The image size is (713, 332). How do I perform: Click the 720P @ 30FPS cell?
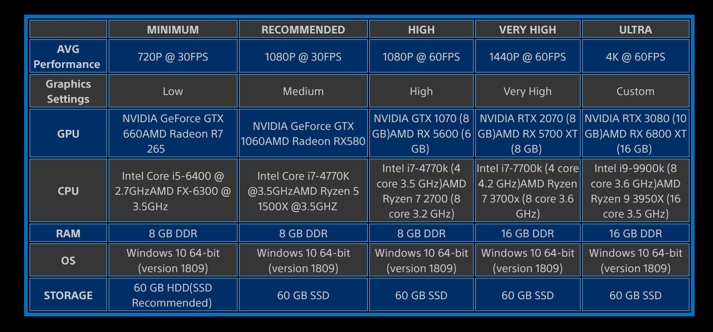click(173, 57)
